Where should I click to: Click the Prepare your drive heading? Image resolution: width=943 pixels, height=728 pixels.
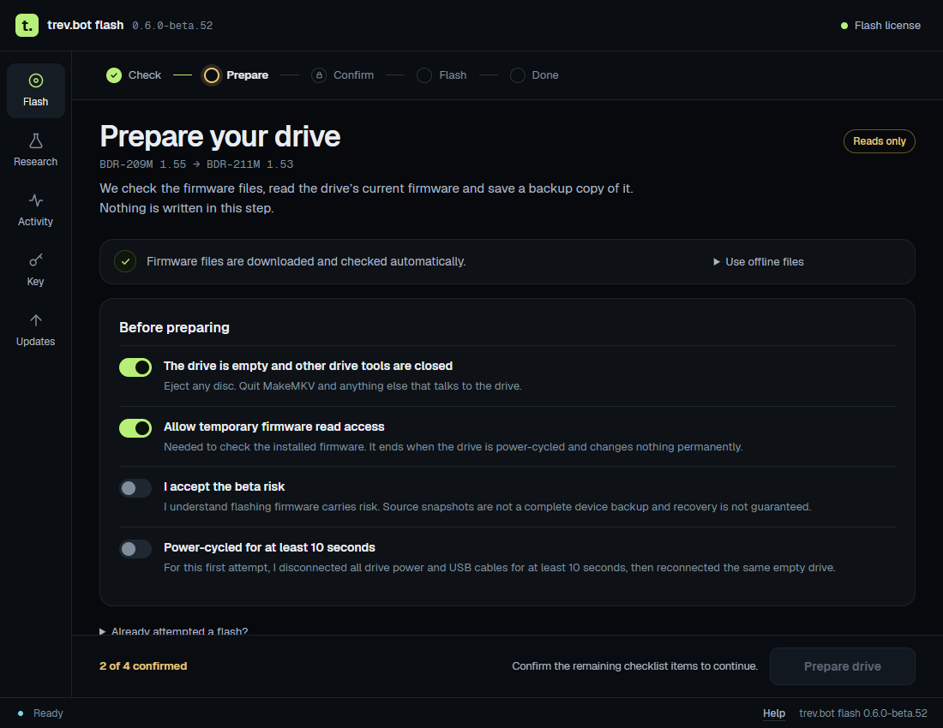tap(220, 136)
